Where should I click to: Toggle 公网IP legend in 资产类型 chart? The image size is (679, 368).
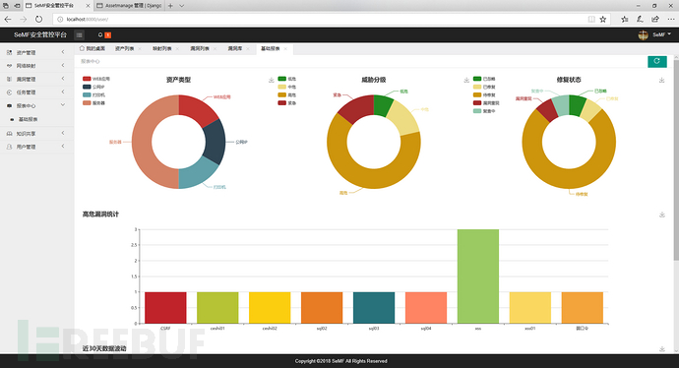point(93,87)
